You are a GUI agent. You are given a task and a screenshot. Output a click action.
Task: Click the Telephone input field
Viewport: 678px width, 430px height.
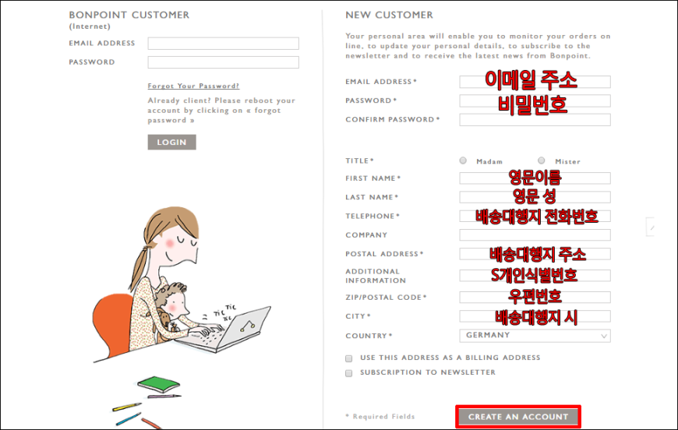coord(535,216)
